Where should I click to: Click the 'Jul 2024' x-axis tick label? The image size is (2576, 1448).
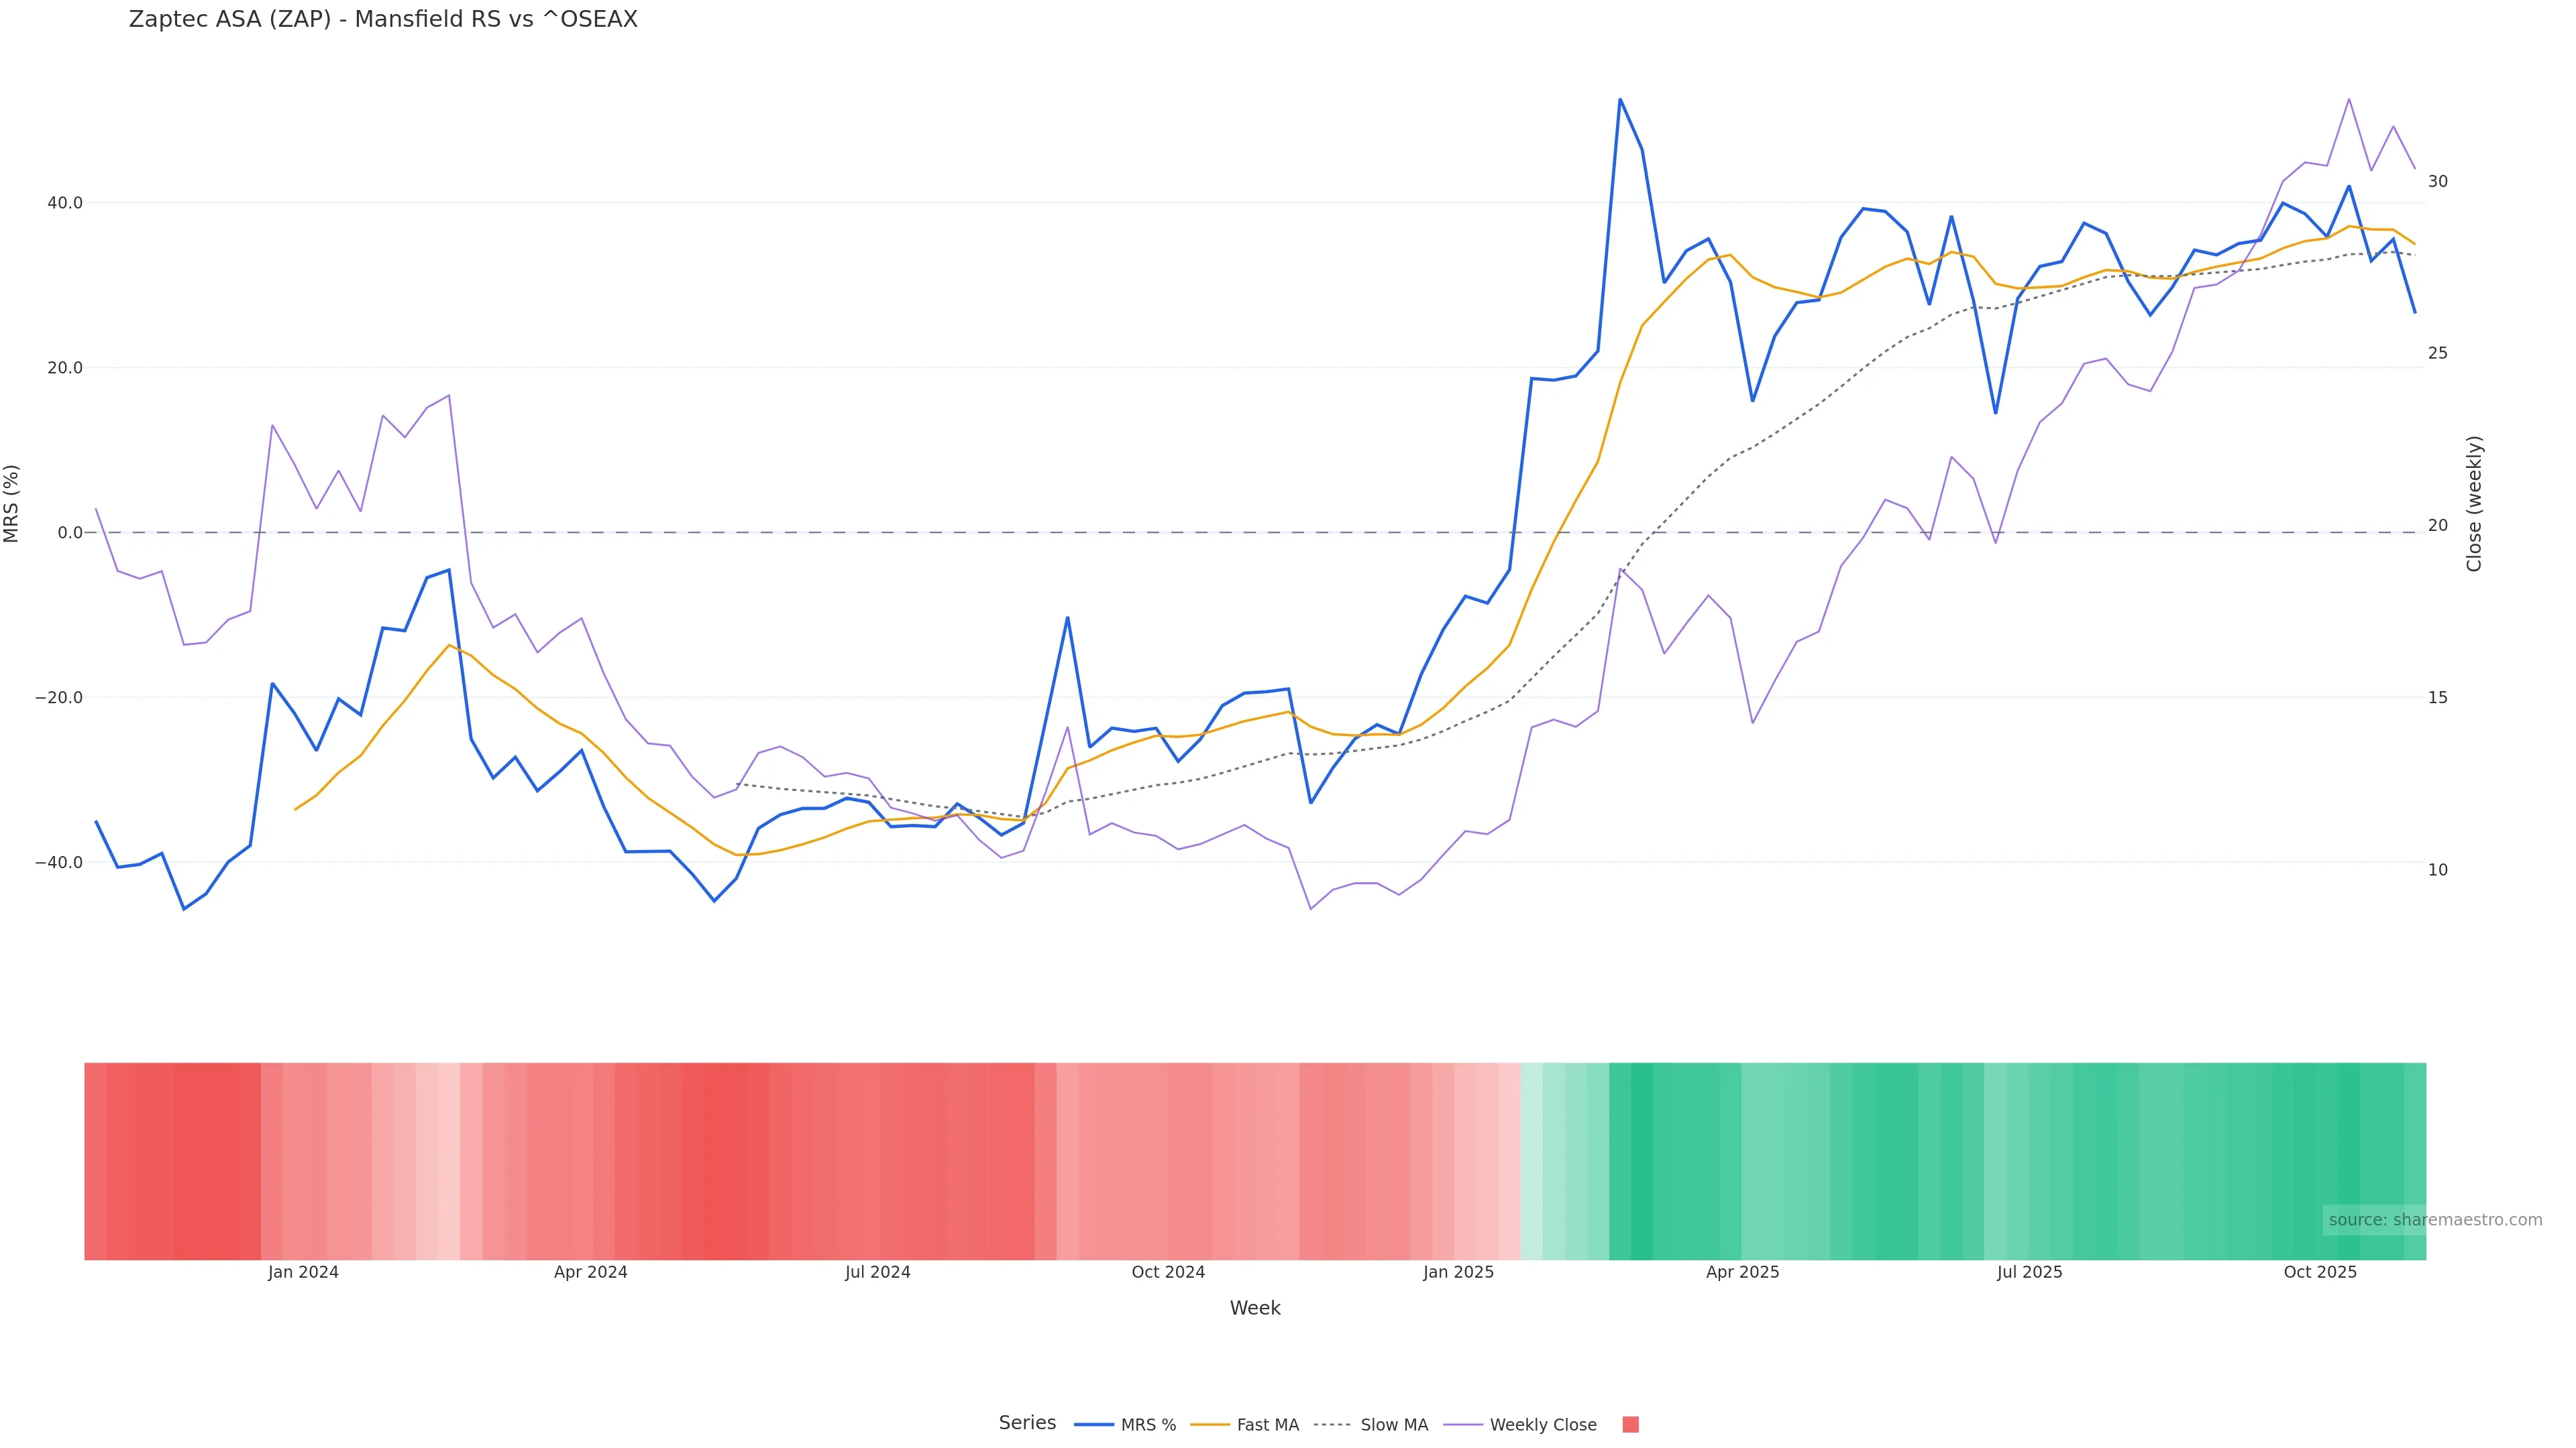pos(877,1272)
